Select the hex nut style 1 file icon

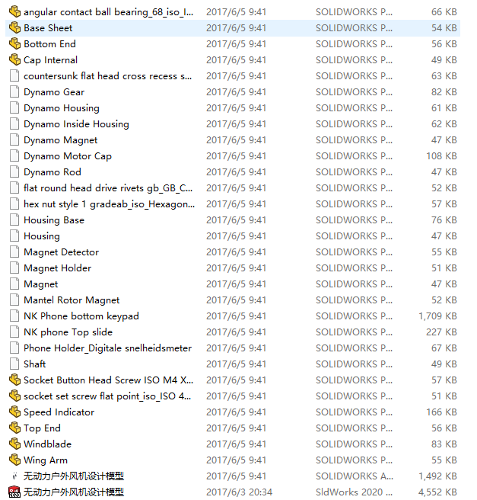pos(14,204)
